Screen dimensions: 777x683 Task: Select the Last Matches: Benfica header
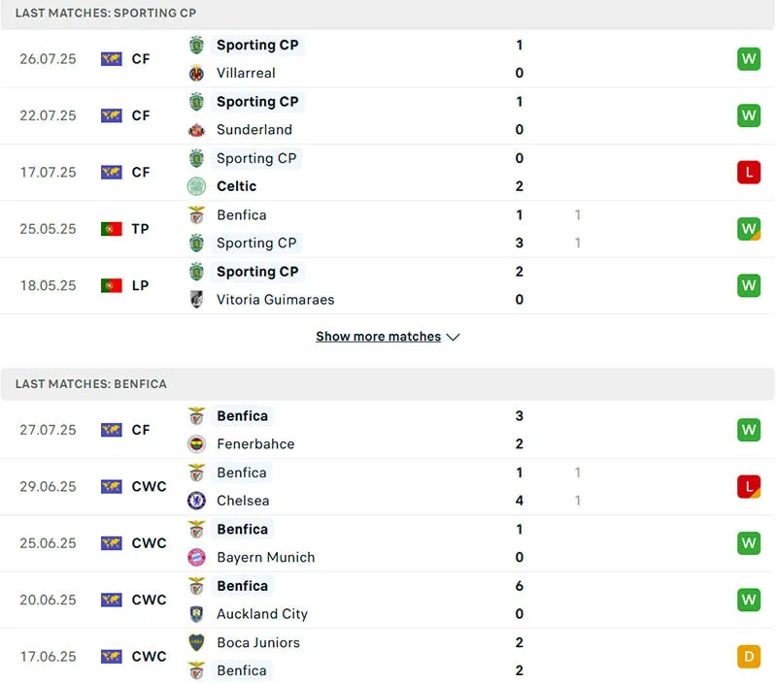(90, 383)
